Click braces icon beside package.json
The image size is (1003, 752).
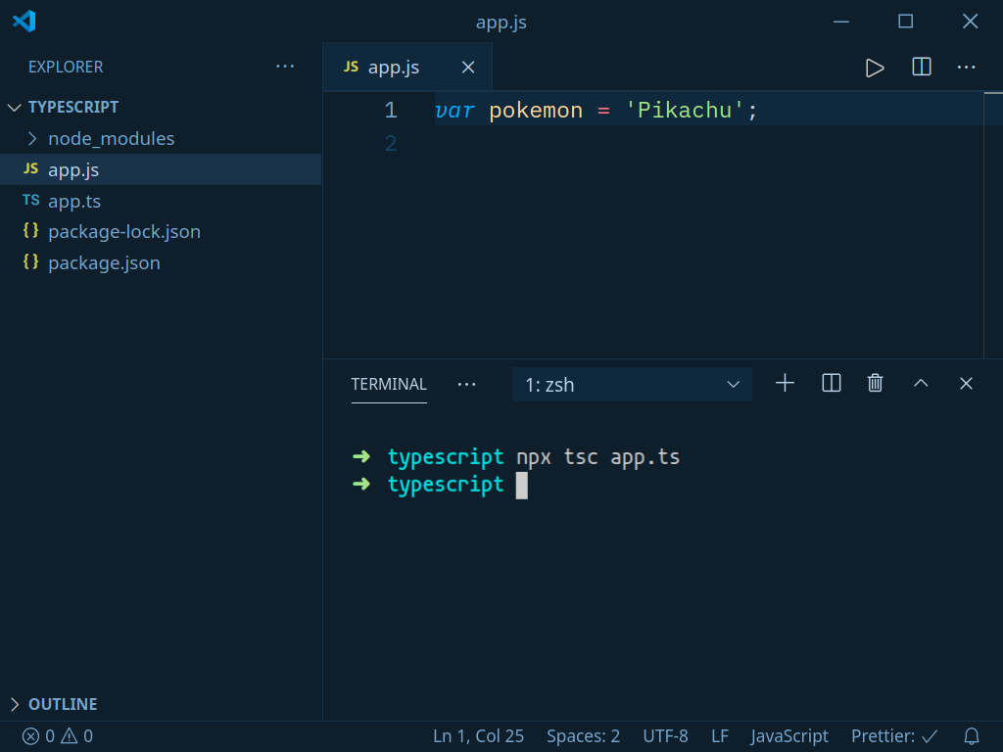[x=30, y=261]
